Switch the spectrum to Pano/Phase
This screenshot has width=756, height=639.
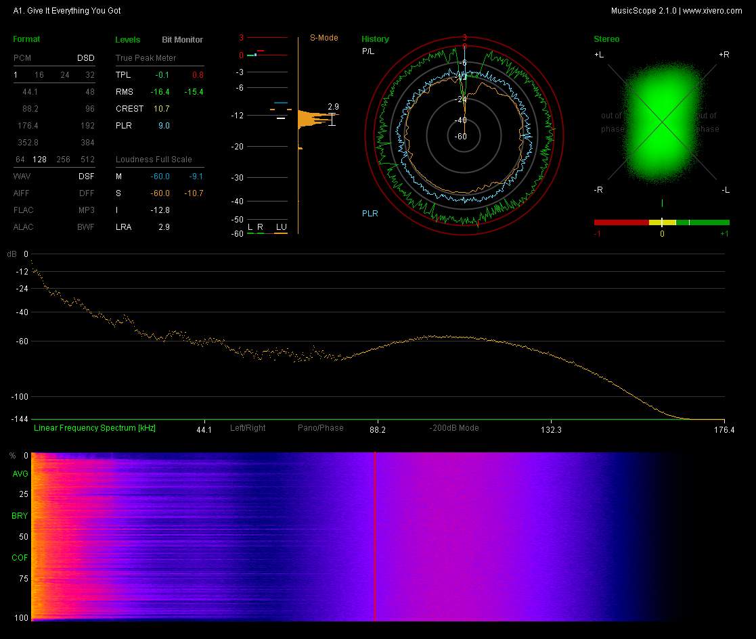320,428
